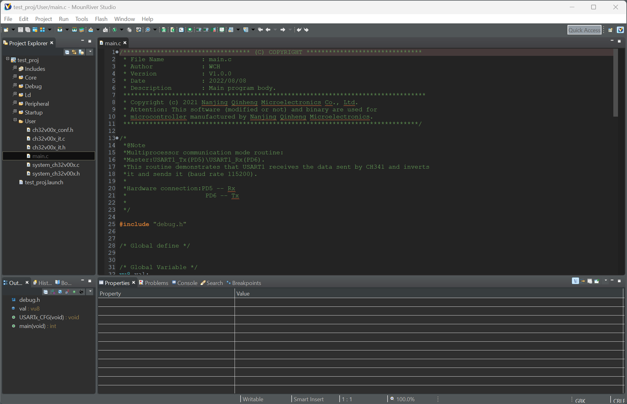
Task: Collapse the header comment at line 1
Action: (x=117, y=52)
